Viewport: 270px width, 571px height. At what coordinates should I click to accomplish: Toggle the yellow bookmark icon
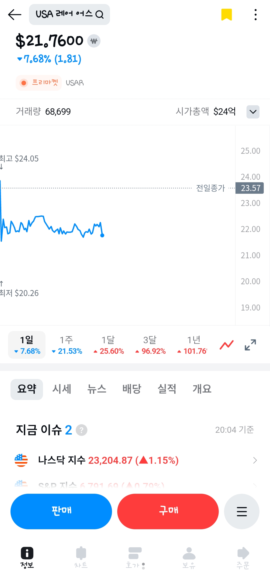(x=226, y=14)
